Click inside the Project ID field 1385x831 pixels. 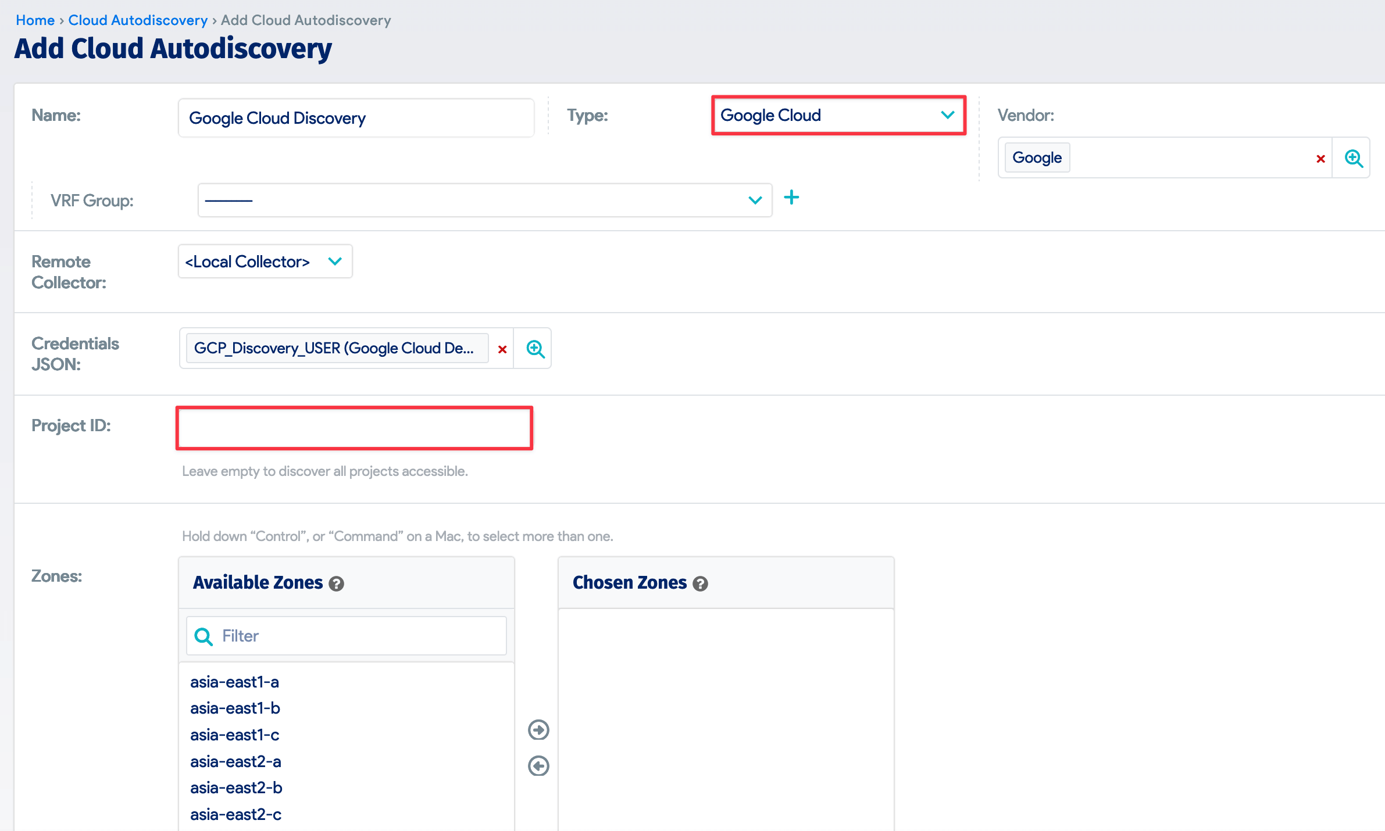(x=354, y=428)
